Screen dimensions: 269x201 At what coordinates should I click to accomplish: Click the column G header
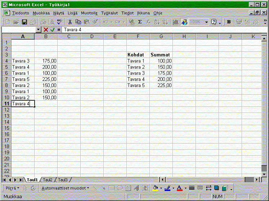[161, 36]
